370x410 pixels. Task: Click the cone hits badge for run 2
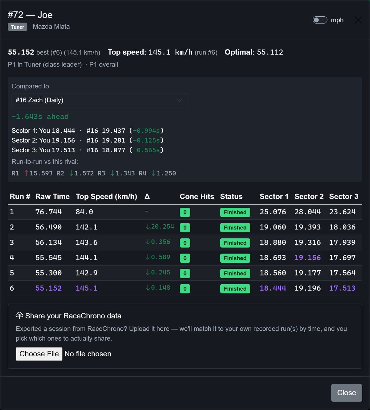pos(185,228)
